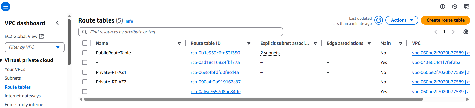Collapse the VPC dashboard side panel
The width and height of the screenshot is (475, 108).
coord(58,23)
